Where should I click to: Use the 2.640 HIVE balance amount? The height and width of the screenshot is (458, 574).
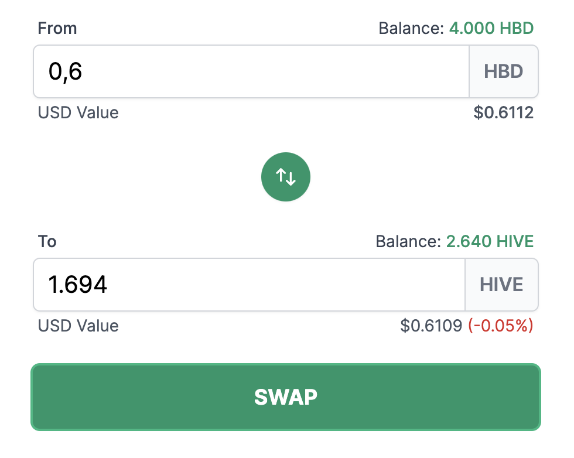pyautogui.click(x=490, y=241)
